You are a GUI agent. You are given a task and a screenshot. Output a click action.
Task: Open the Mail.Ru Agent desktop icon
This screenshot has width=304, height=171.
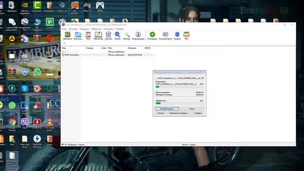[x=12, y=108]
